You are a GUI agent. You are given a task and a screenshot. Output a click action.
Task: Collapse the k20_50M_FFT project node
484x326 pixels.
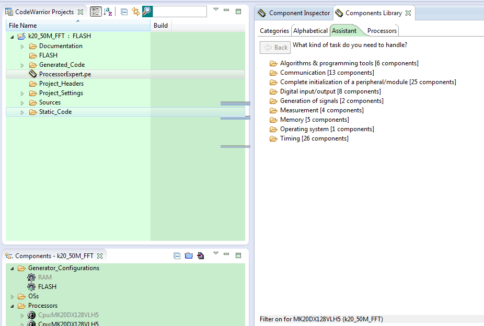pos(12,37)
